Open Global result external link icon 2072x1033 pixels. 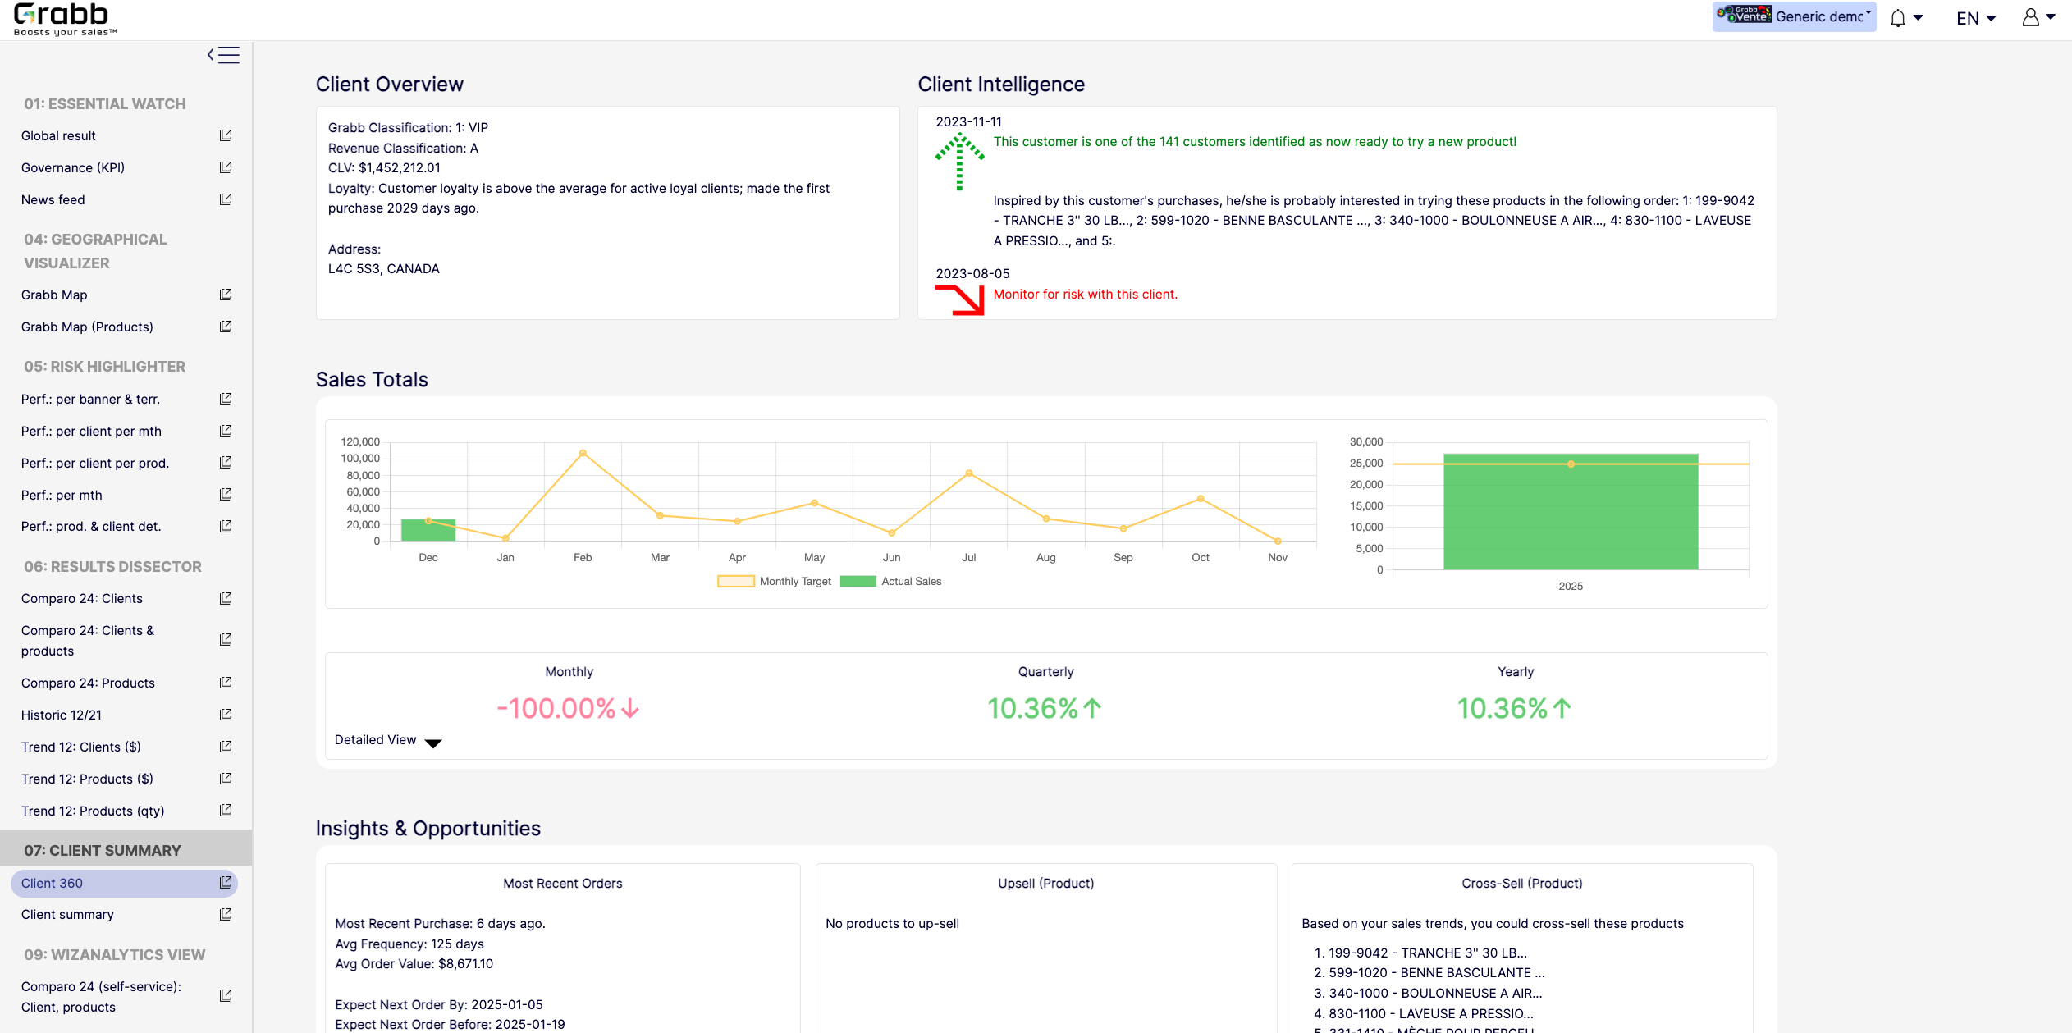point(226,135)
